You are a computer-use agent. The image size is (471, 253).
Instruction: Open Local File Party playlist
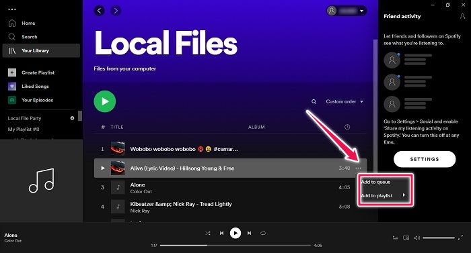(24, 118)
